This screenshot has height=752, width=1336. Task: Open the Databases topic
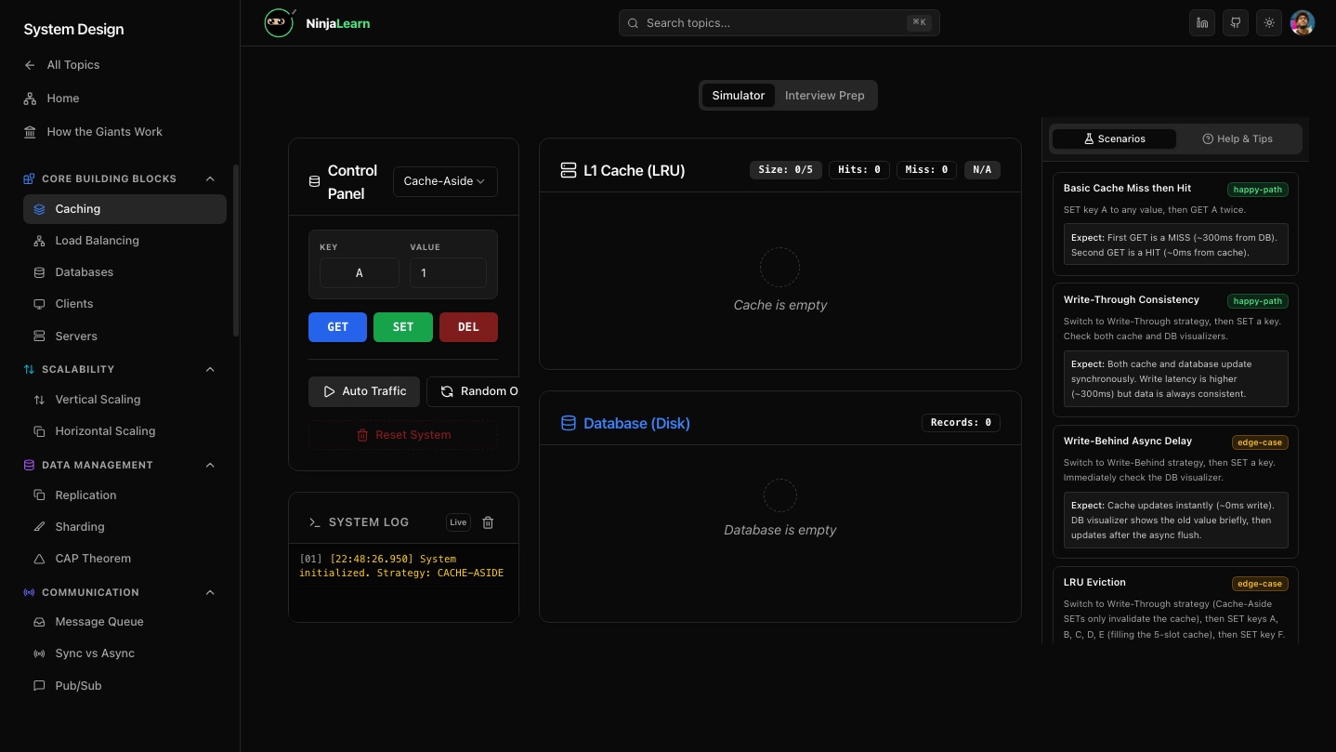124,272
